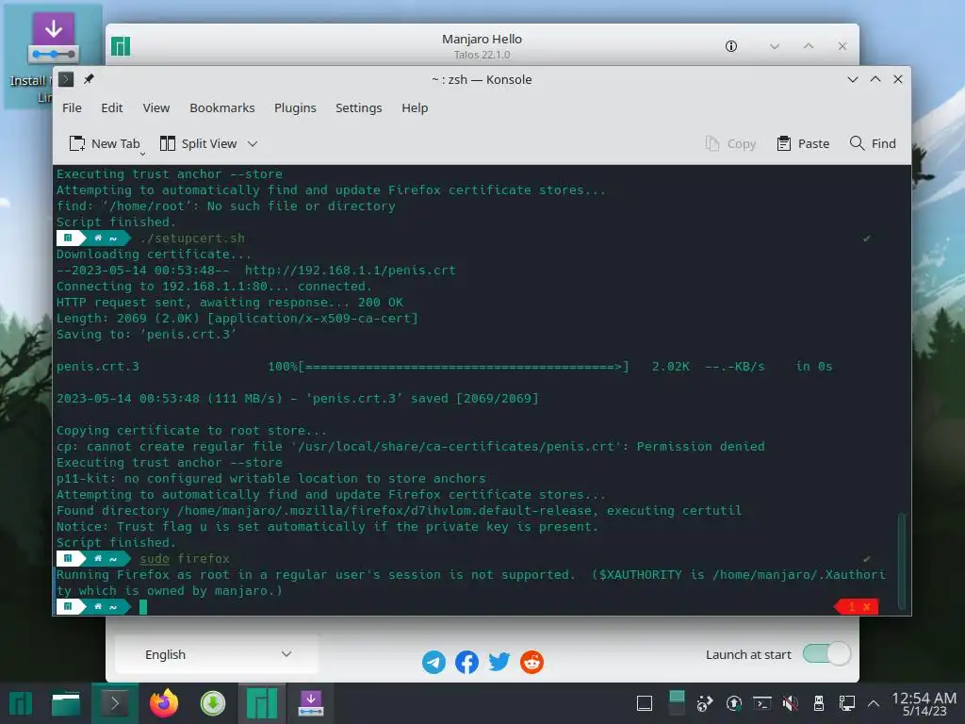Open the Telegram link in Manjaro Hello
Viewport: 965px width, 724px height.
pyautogui.click(x=433, y=663)
